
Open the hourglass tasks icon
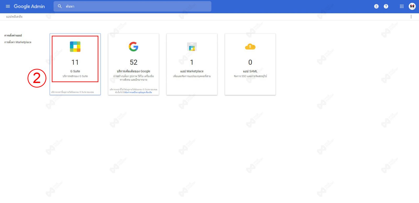coord(376,6)
